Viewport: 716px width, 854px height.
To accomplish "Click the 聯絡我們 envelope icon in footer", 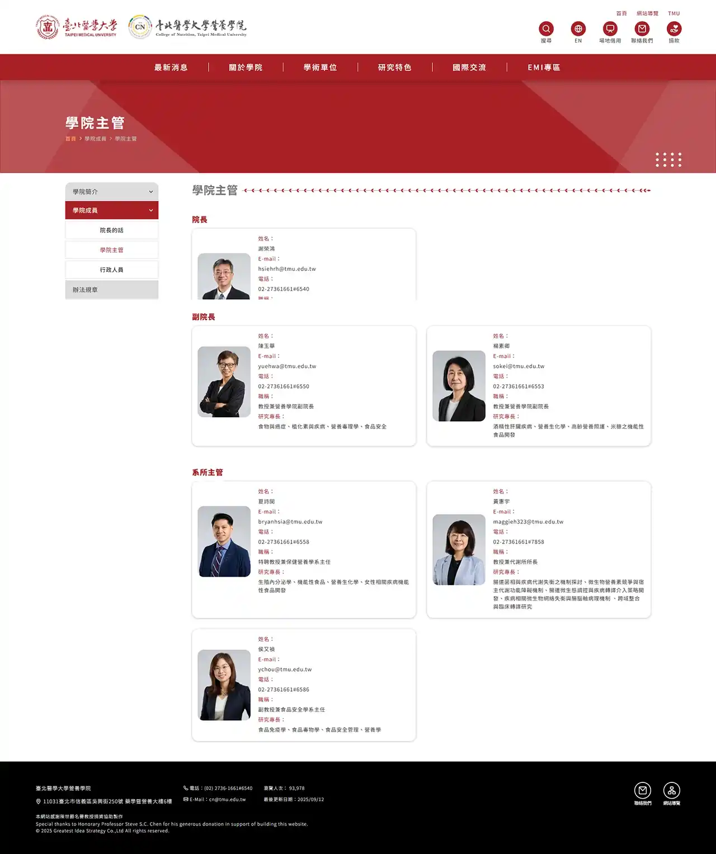I will 642,791.
